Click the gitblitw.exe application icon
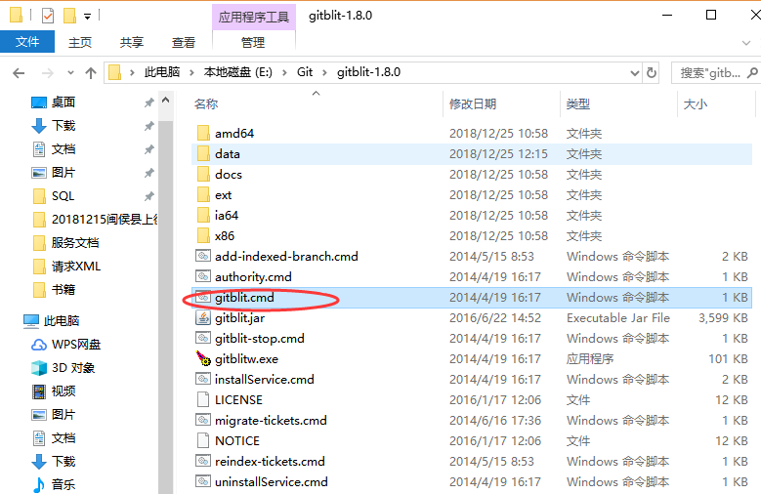The width and height of the screenshot is (761, 494). tap(203, 358)
